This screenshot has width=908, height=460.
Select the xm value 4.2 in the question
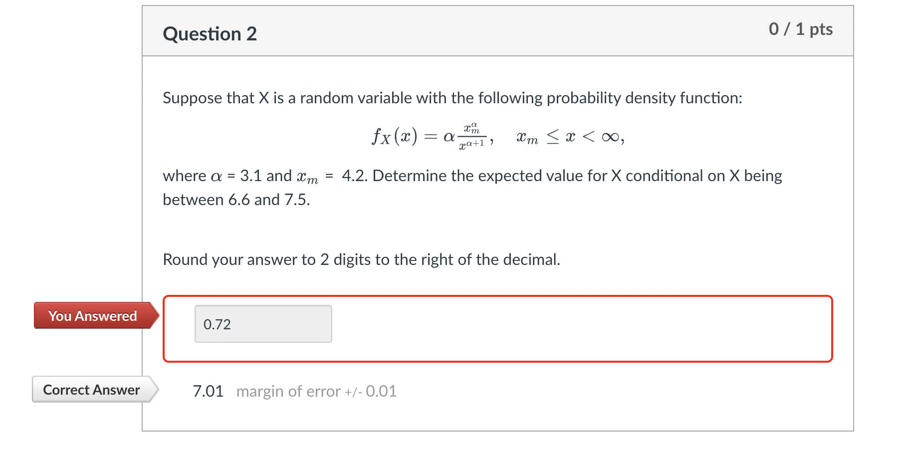point(354,176)
